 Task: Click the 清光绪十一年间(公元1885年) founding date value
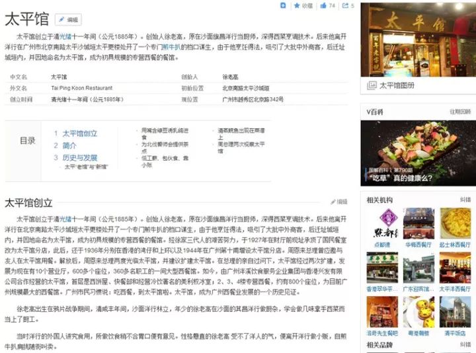(87, 99)
